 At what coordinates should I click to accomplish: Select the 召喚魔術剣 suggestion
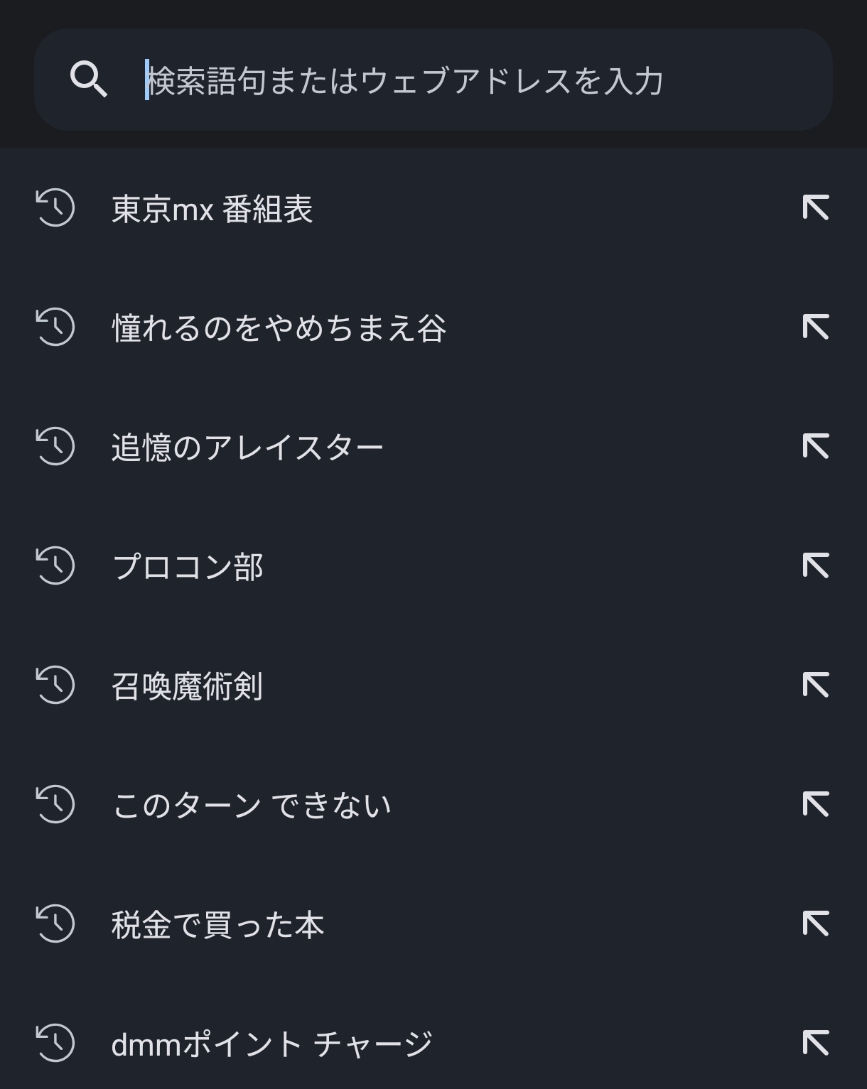[187, 686]
